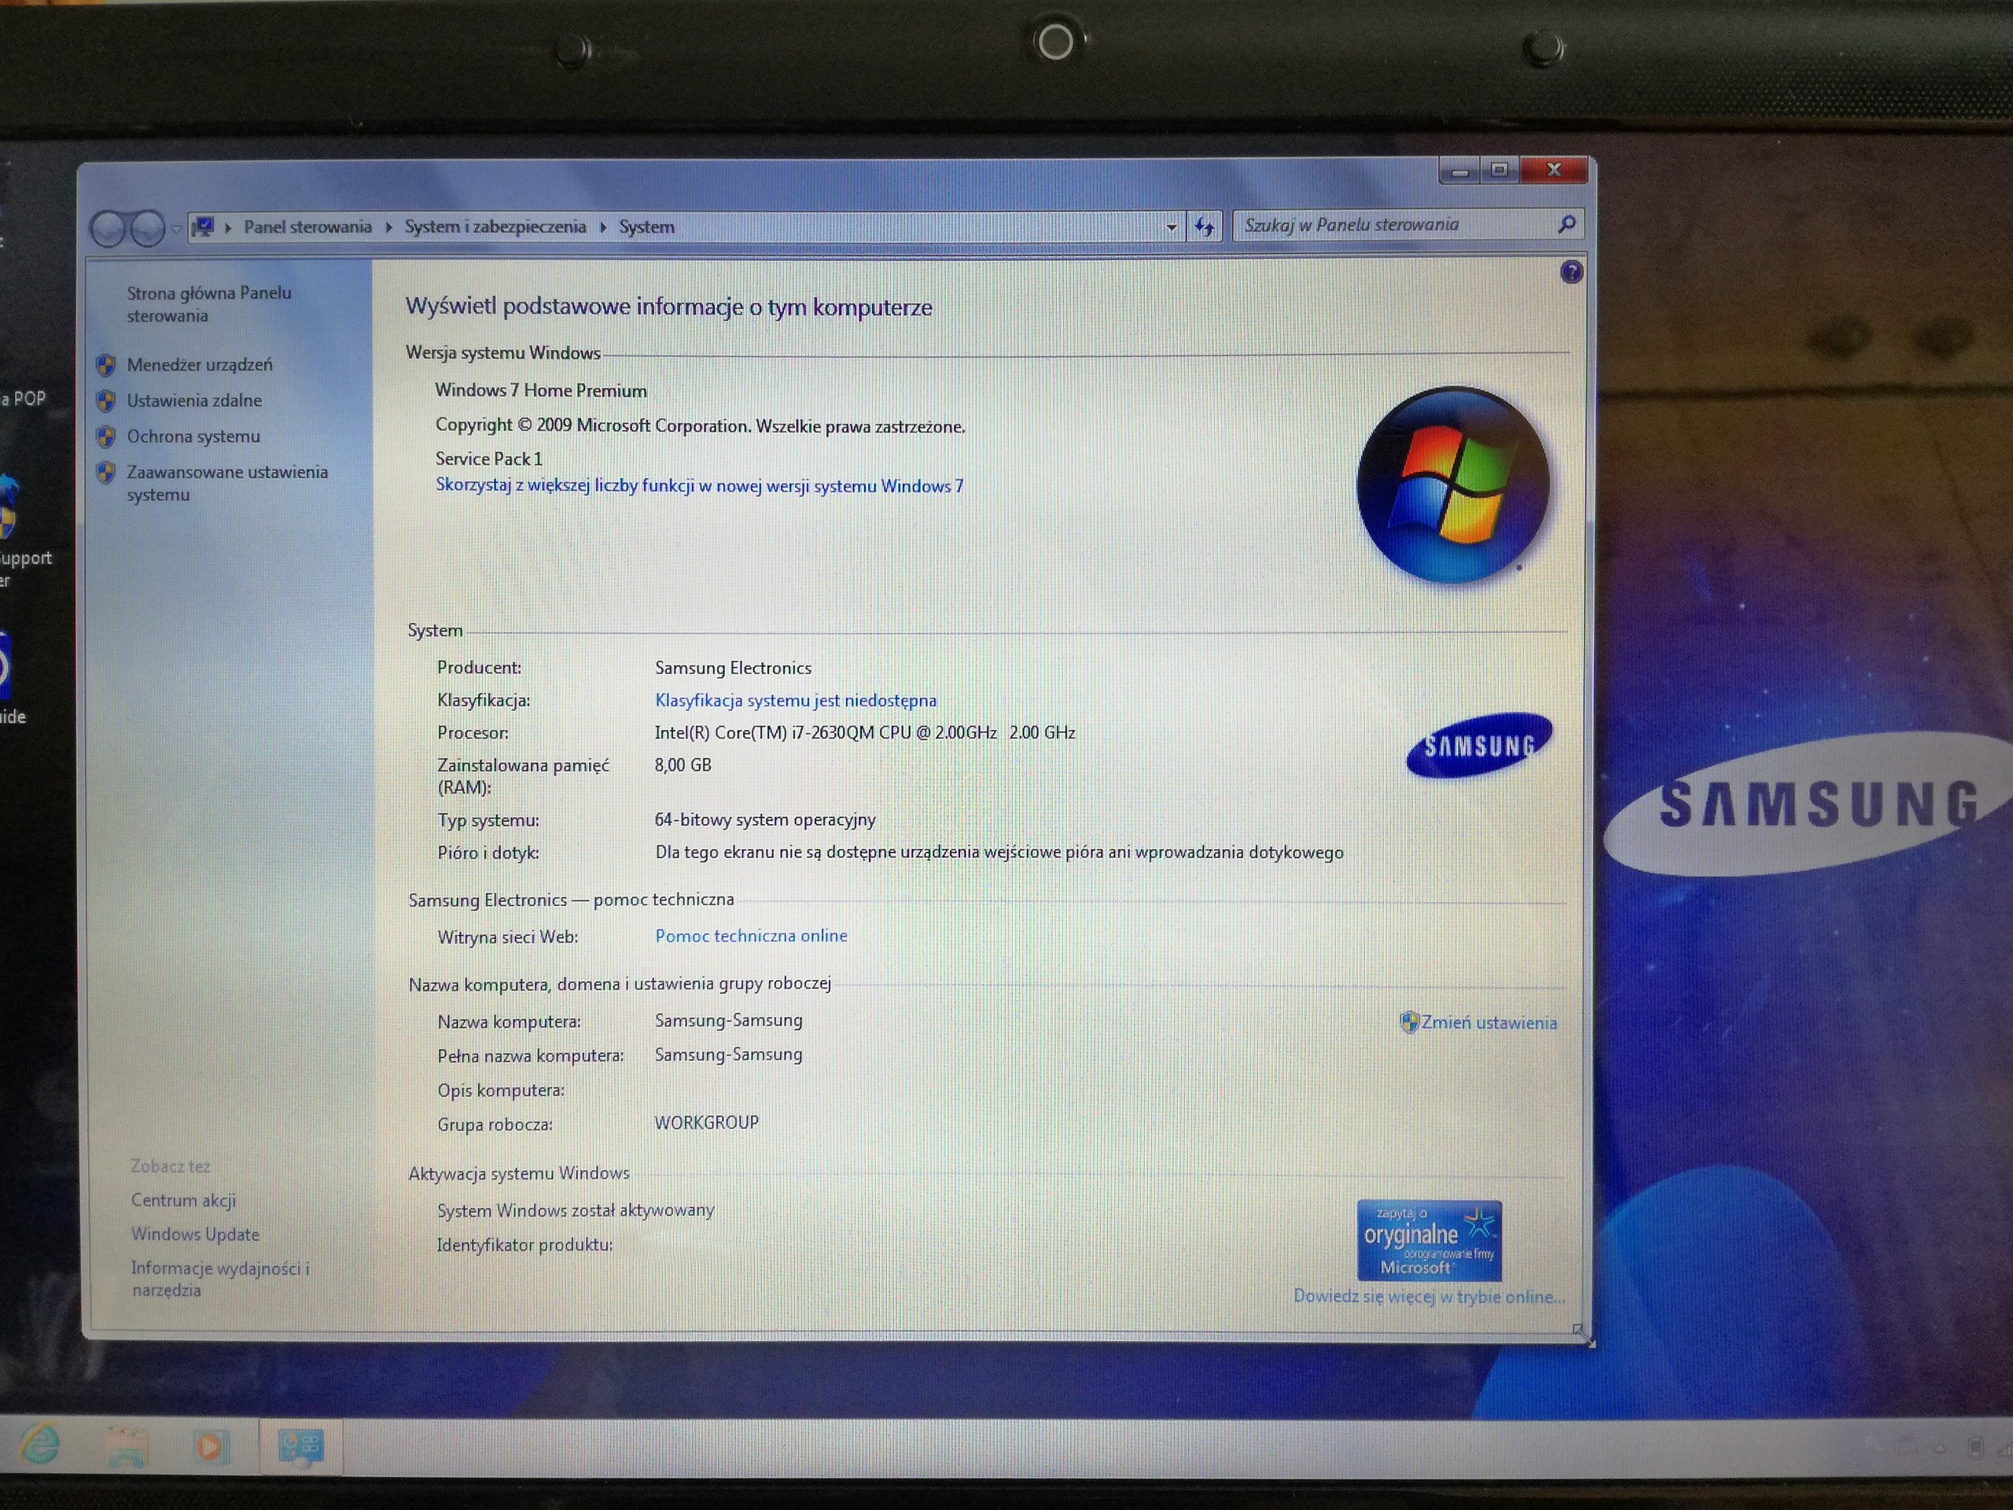Open recent pages dropdown beside navigation arrows
Viewport: 2013px width, 1510px height.
177,228
